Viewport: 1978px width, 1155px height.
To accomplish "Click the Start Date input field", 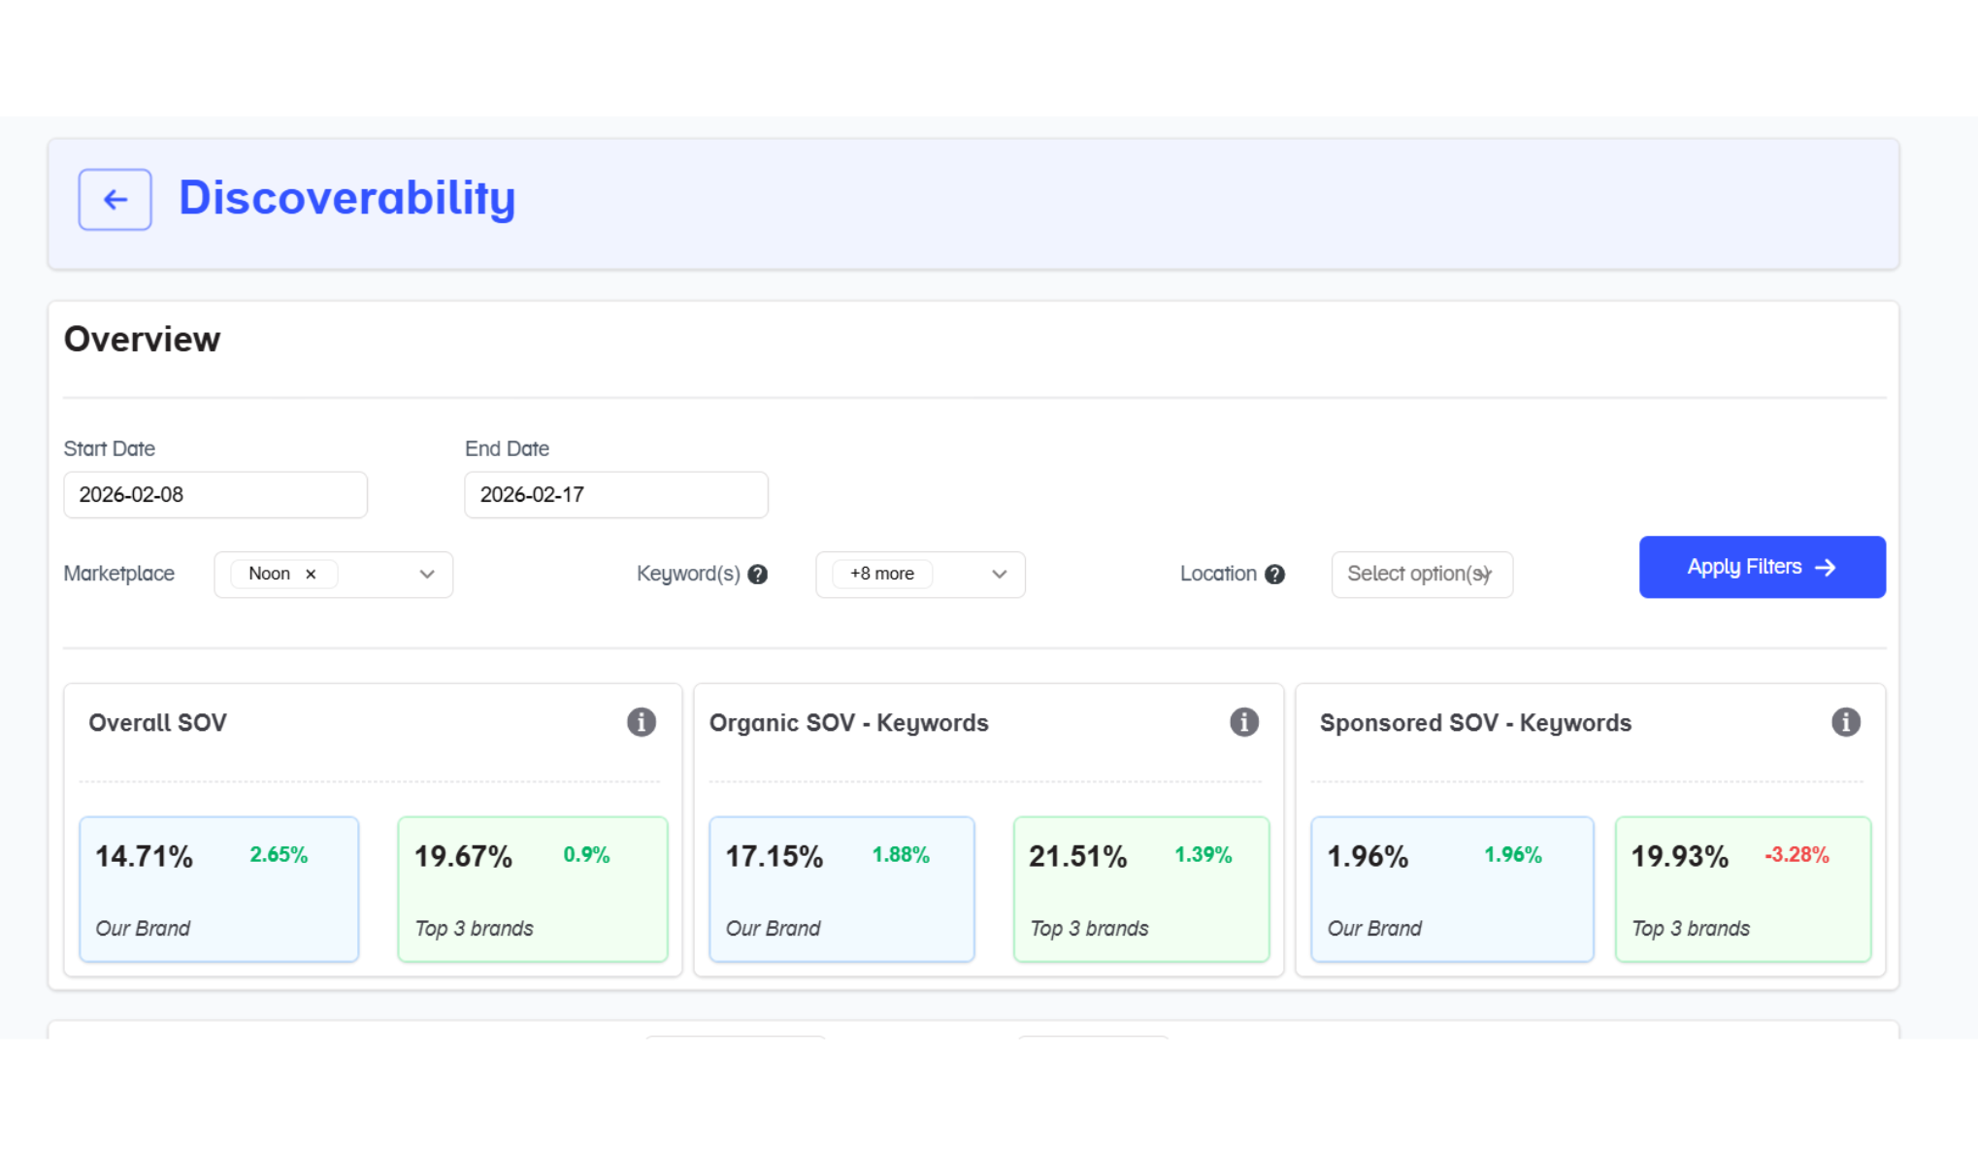I will coord(214,495).
